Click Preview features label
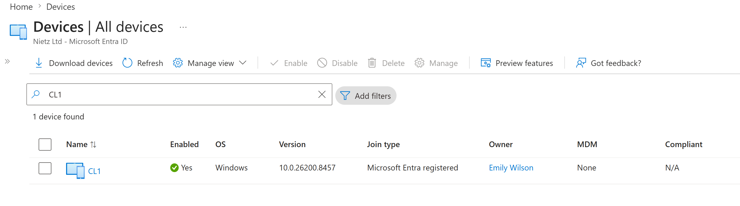 (x=524, y=63)
